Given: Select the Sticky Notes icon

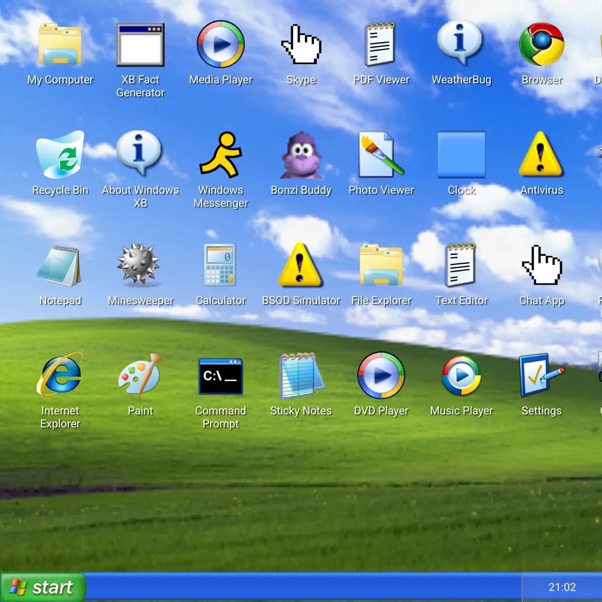Looking at the screenshot, I should coord(301,375).
